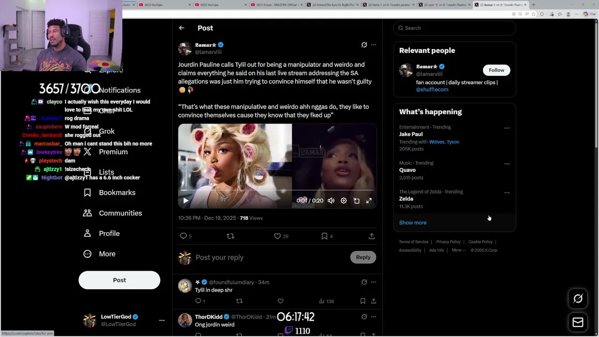
Task: View analytics of foundfulumdiary comment showing 138
Action: (326, 301)
